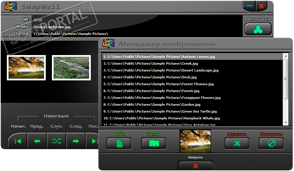Click the image list's vertical scrollbar thumb

pos(285,79)
